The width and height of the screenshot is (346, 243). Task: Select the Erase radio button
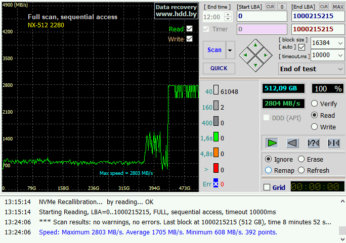tap(301, 159)
